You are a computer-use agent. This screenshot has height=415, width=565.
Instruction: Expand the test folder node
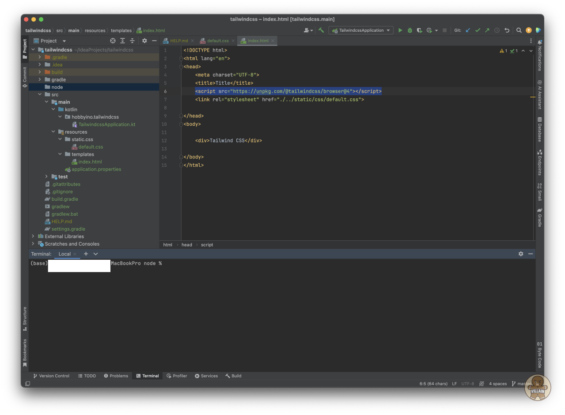[46, 177]
